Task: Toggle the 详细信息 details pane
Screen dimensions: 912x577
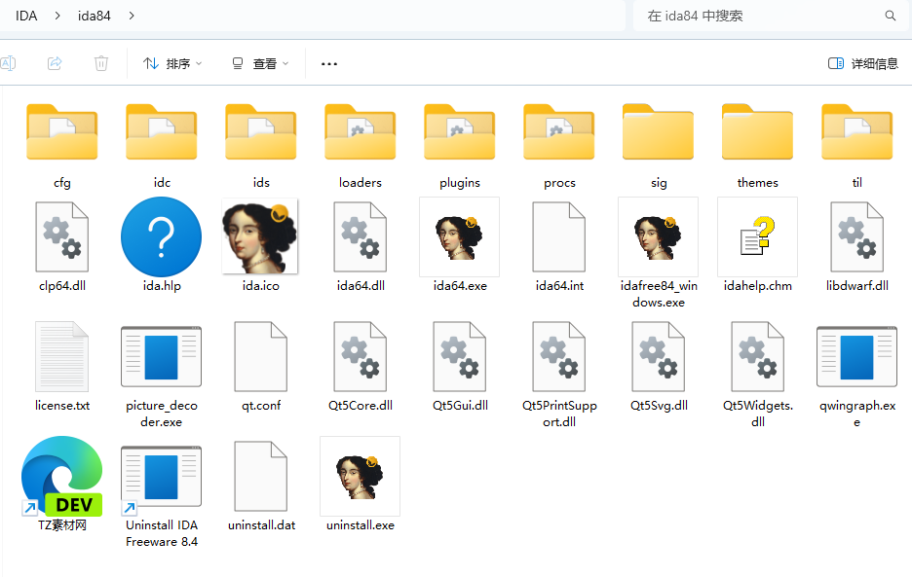Action: point(863,63)
